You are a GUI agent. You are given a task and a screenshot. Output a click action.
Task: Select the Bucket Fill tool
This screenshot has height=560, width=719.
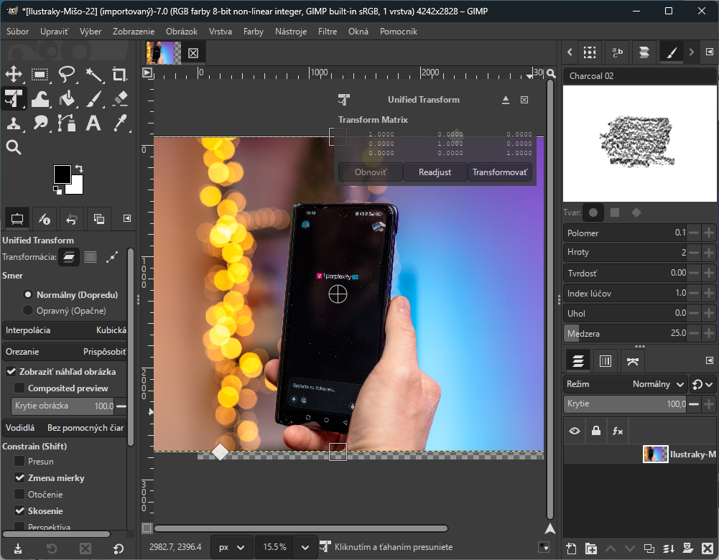click(67, 99)
